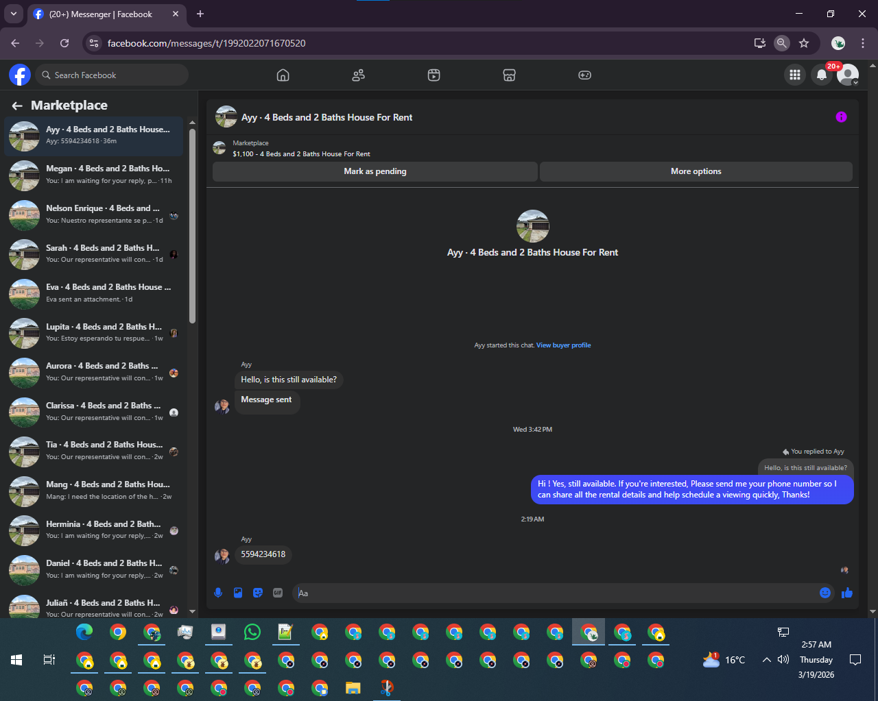Screen dimensions: 878x701
Task: Click the Search Facebook field
Action: coord(112,75)
